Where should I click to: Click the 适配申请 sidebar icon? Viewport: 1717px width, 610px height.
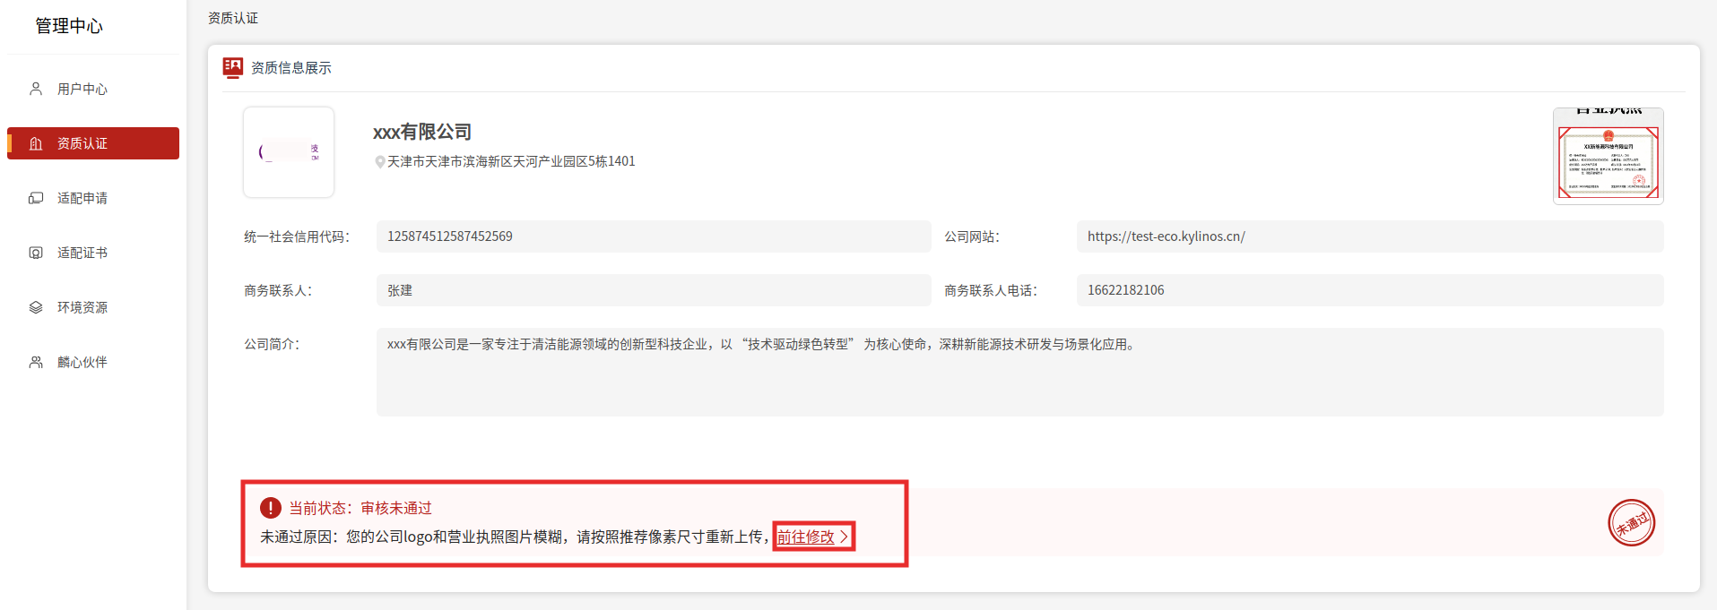(x=36, y=198)
